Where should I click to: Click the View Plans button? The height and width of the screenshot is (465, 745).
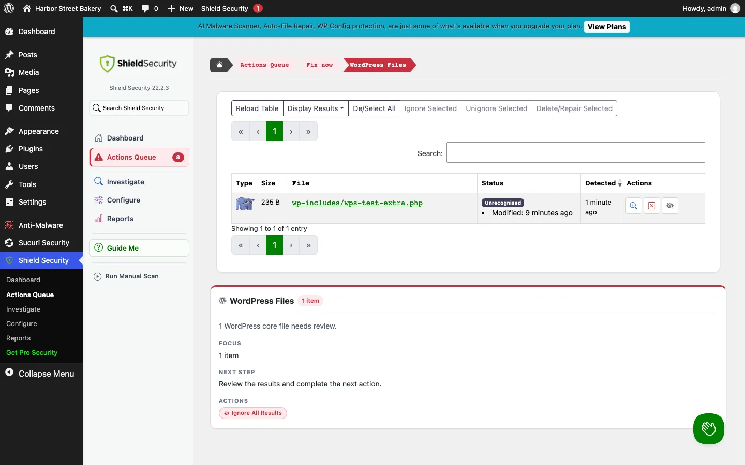pos(607,27)
